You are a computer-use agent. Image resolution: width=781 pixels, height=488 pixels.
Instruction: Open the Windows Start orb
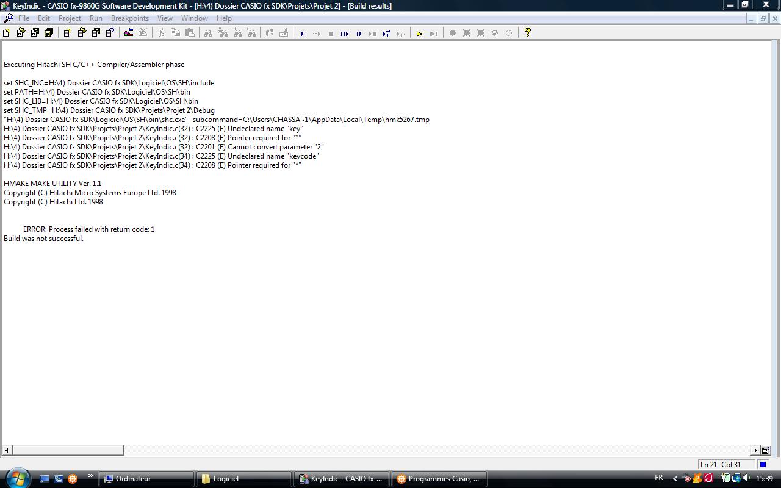point(16,478)
